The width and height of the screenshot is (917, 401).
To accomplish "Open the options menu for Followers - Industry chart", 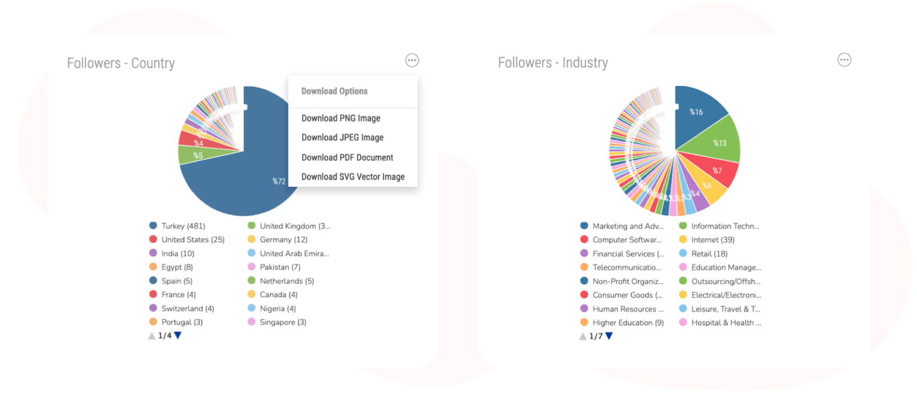I will (844, 60).
